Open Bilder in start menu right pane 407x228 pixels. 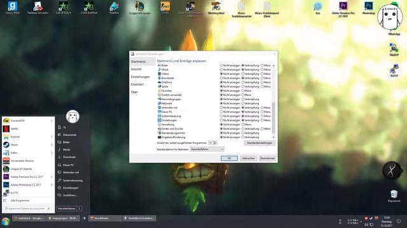point(66,142)
